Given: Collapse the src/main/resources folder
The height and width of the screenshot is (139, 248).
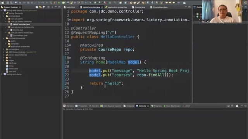Looking at the screenshot, I should [4, 38].
